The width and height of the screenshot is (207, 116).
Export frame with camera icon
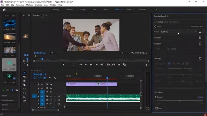(x=119, y=64)
